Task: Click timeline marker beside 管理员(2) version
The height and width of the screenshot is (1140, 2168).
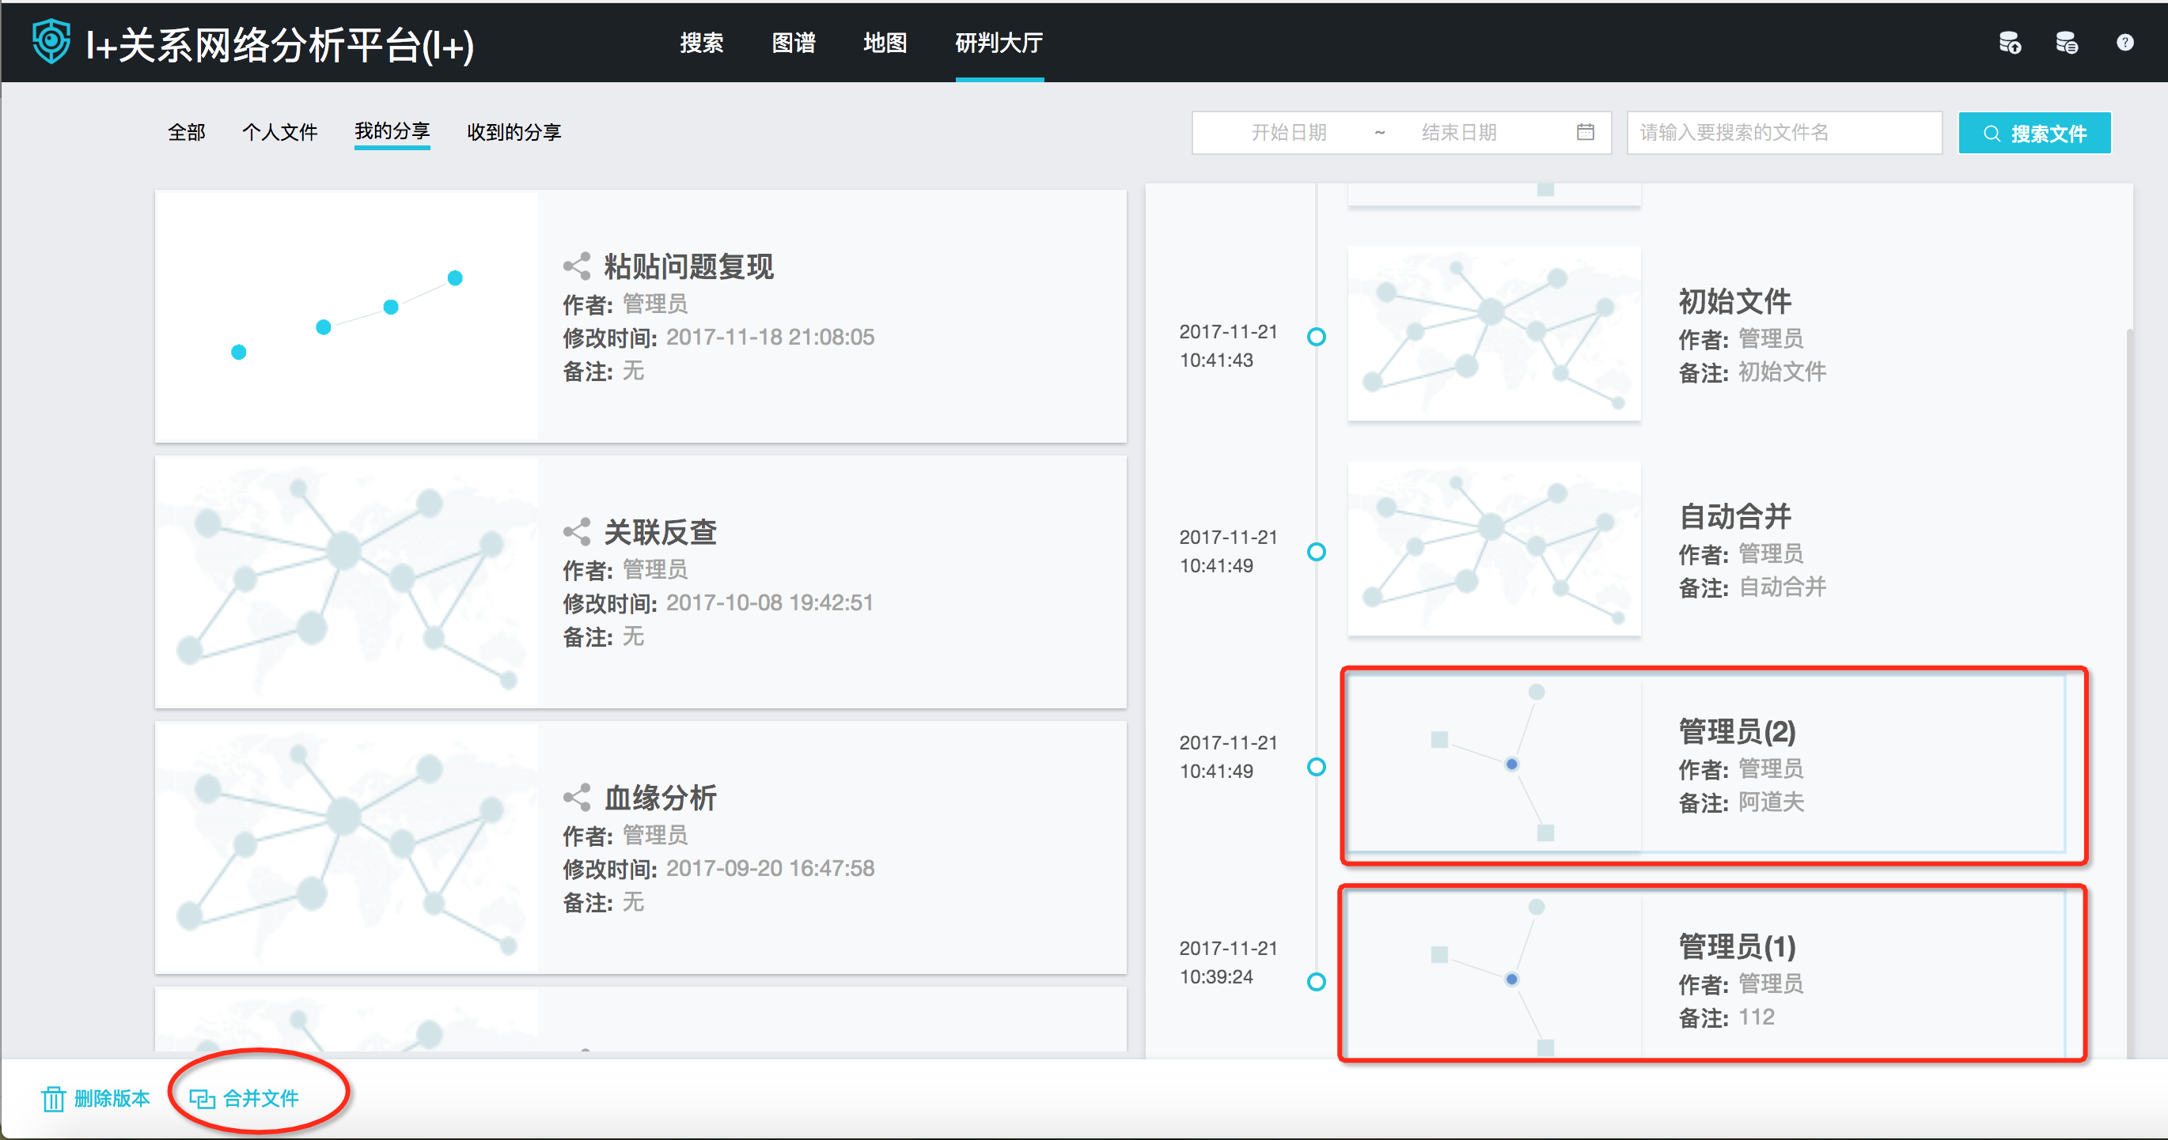Action: (1317, 767)
